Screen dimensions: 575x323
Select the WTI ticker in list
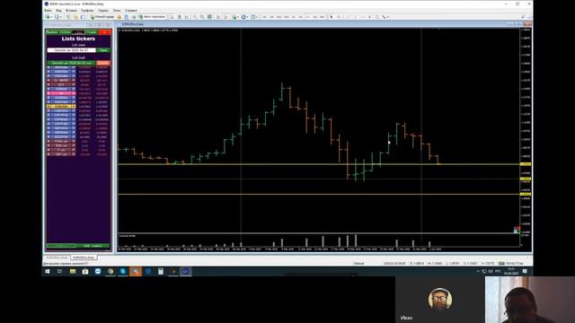(x=61, y=84)
